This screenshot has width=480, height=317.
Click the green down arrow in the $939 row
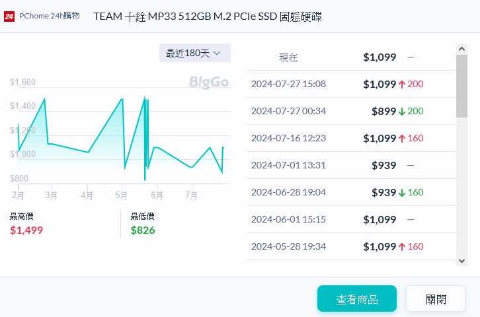[x=401, y=192]
